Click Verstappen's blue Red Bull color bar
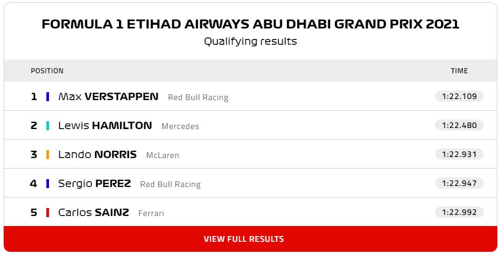Screen dimensions: 500x255 47,96
